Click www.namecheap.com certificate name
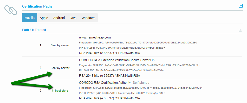The width and height of the screenshot is (247, 103). click(95, 37)
